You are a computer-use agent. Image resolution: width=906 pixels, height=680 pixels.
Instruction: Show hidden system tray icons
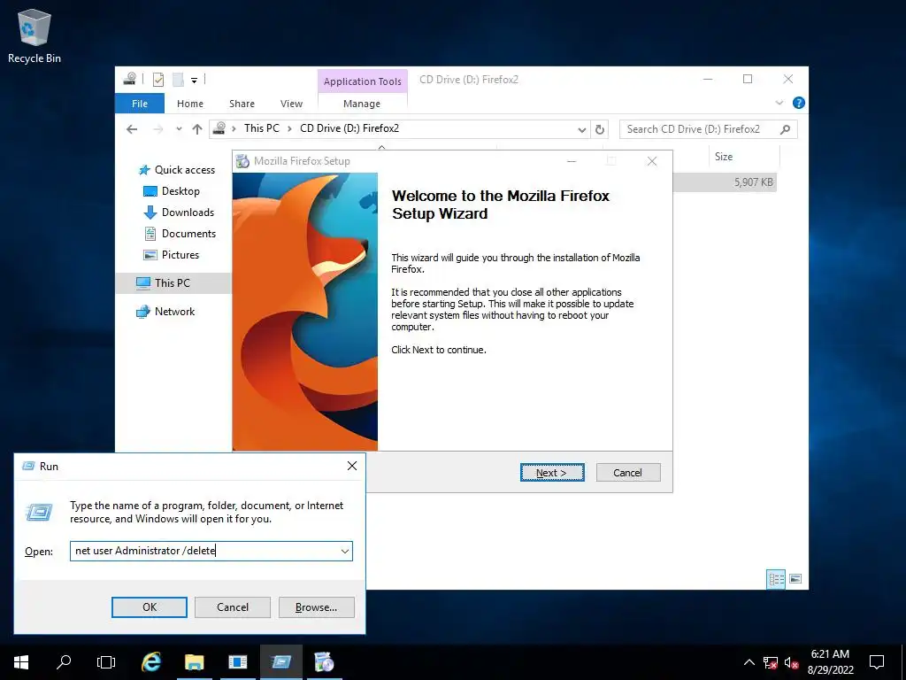[749, 662]
